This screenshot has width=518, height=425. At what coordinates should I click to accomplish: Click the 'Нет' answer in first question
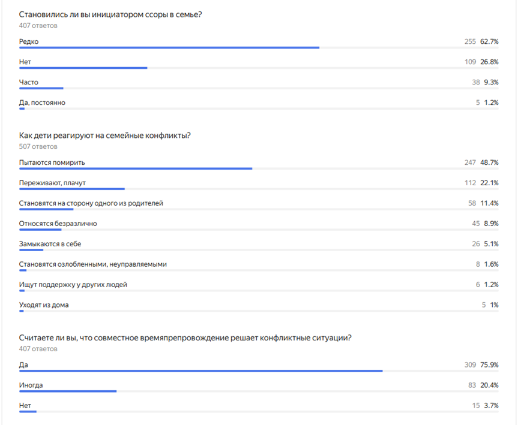click(x=25, y=62)
